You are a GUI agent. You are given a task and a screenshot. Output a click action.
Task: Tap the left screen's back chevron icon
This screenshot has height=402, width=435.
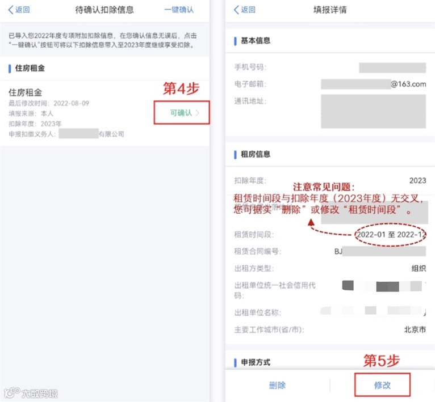coord(11,10)
